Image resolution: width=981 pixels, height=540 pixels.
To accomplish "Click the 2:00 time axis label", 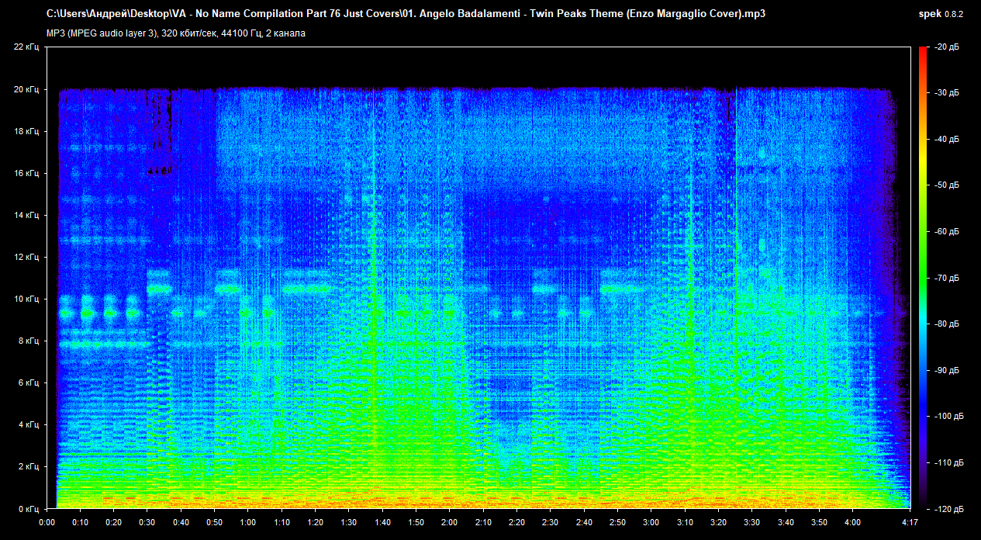I will (449, 522).
